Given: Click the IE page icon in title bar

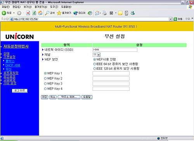Looking at the screenshot, I should click(2, 2).
